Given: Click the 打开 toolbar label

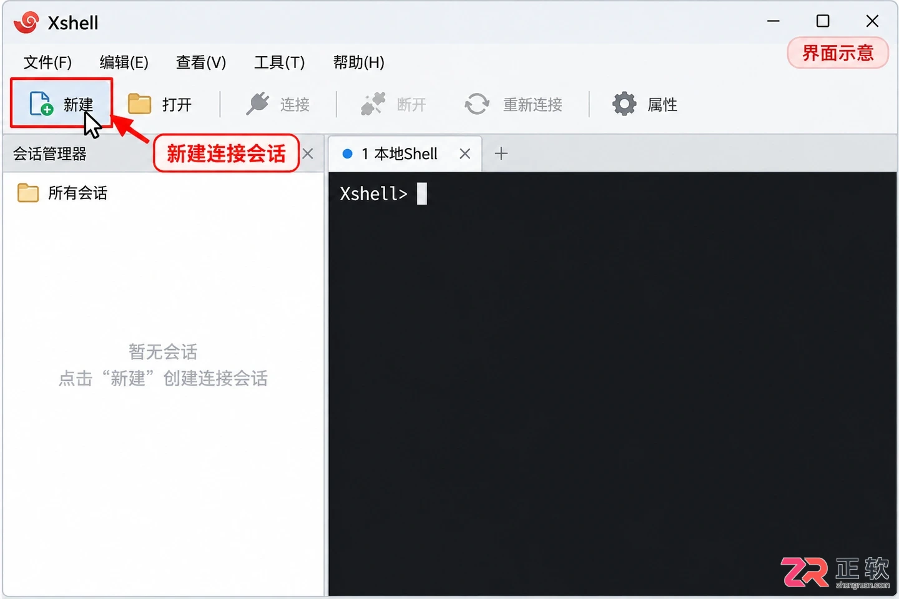Looking at the screenshot, I should (177, 104).
